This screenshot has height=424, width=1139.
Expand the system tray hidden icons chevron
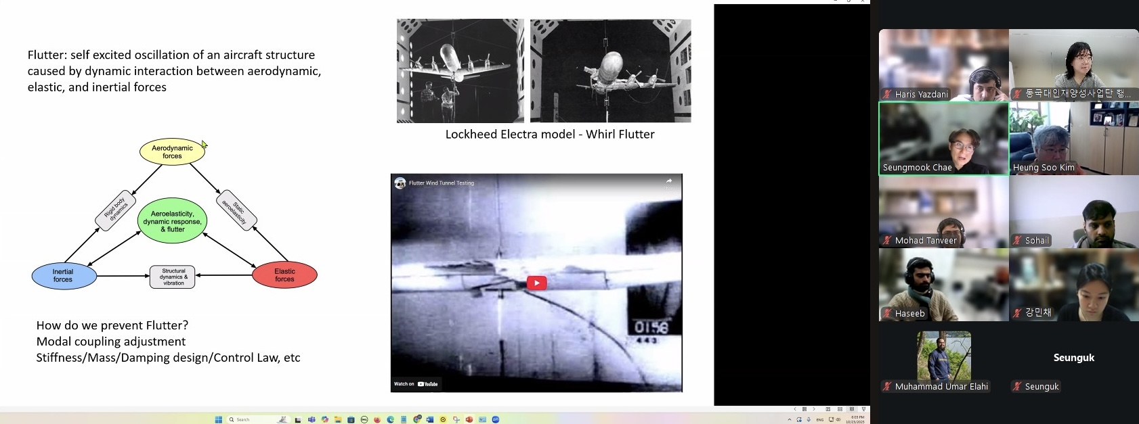pyautogui.click(x=789, y=420)
